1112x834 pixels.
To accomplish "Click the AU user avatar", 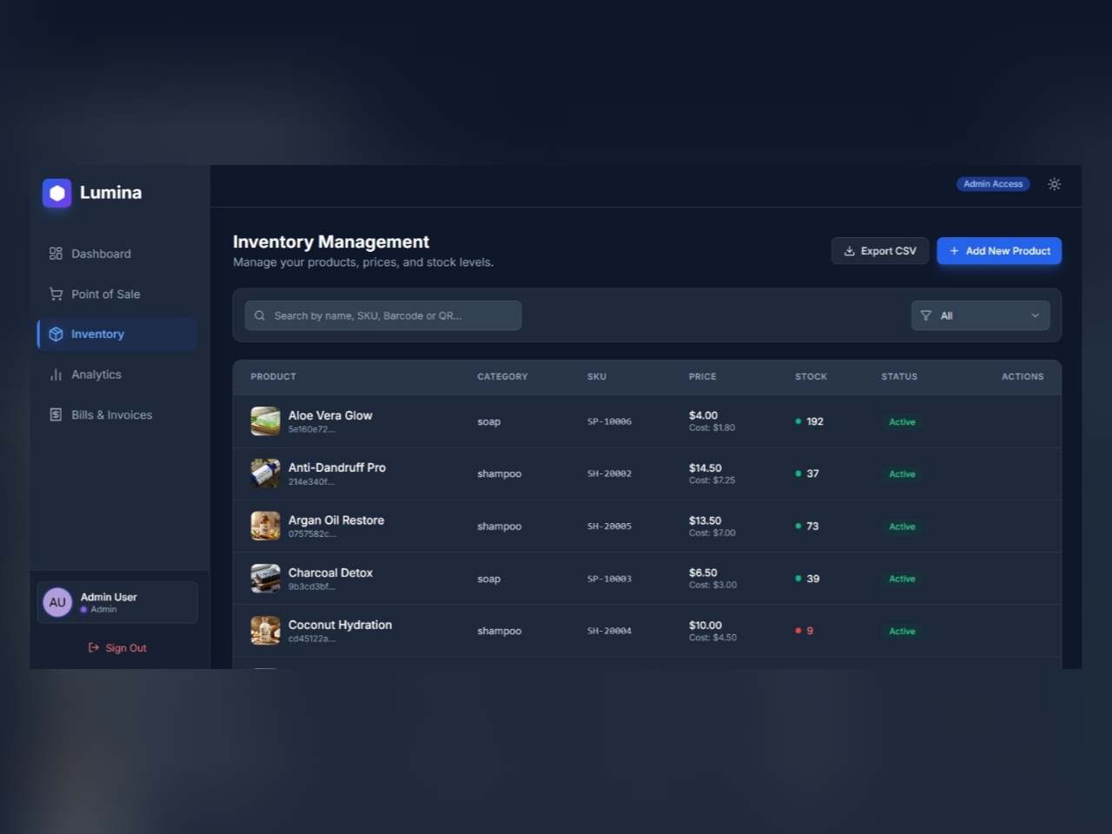I will [x=57, y=602].
